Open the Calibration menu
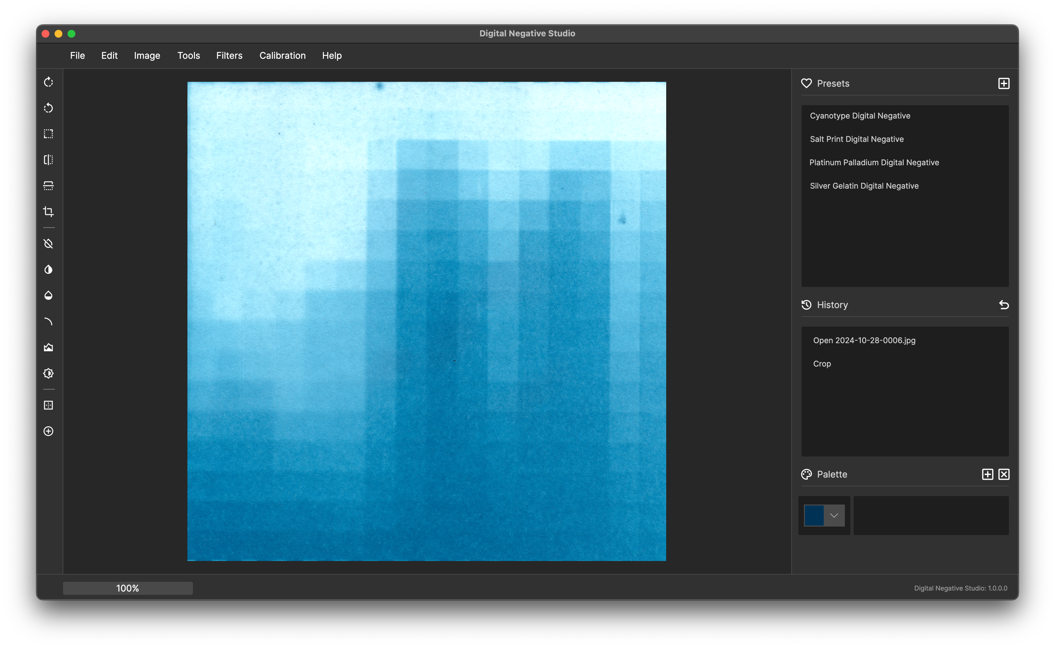This screenshot has height=648, width=1055. [x=282, y=56]
